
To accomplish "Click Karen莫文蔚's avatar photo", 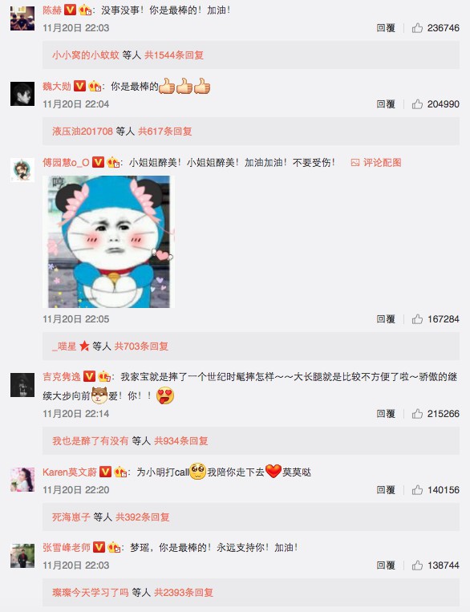I will [x=22, y=480].
